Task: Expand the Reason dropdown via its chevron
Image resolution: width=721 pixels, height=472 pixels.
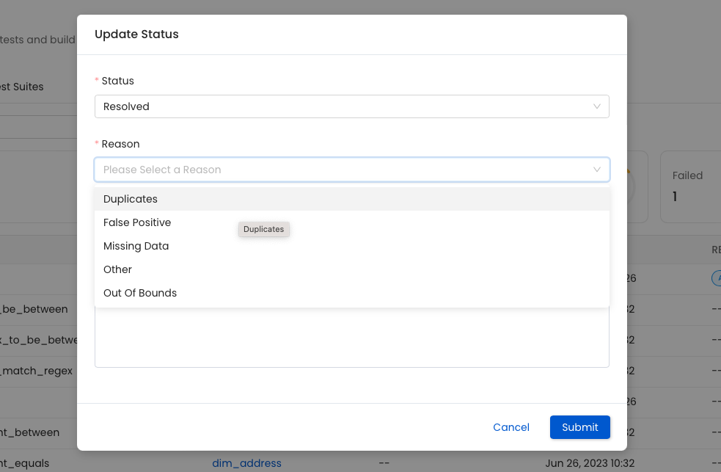Action: [596, 170]
